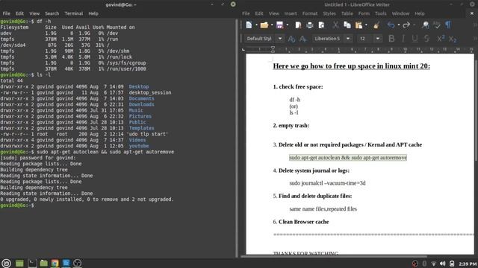This screenshot has height=268, width=478.
Task: Select the Clone Formatting paintbrush
Action: tap(376, 25)
